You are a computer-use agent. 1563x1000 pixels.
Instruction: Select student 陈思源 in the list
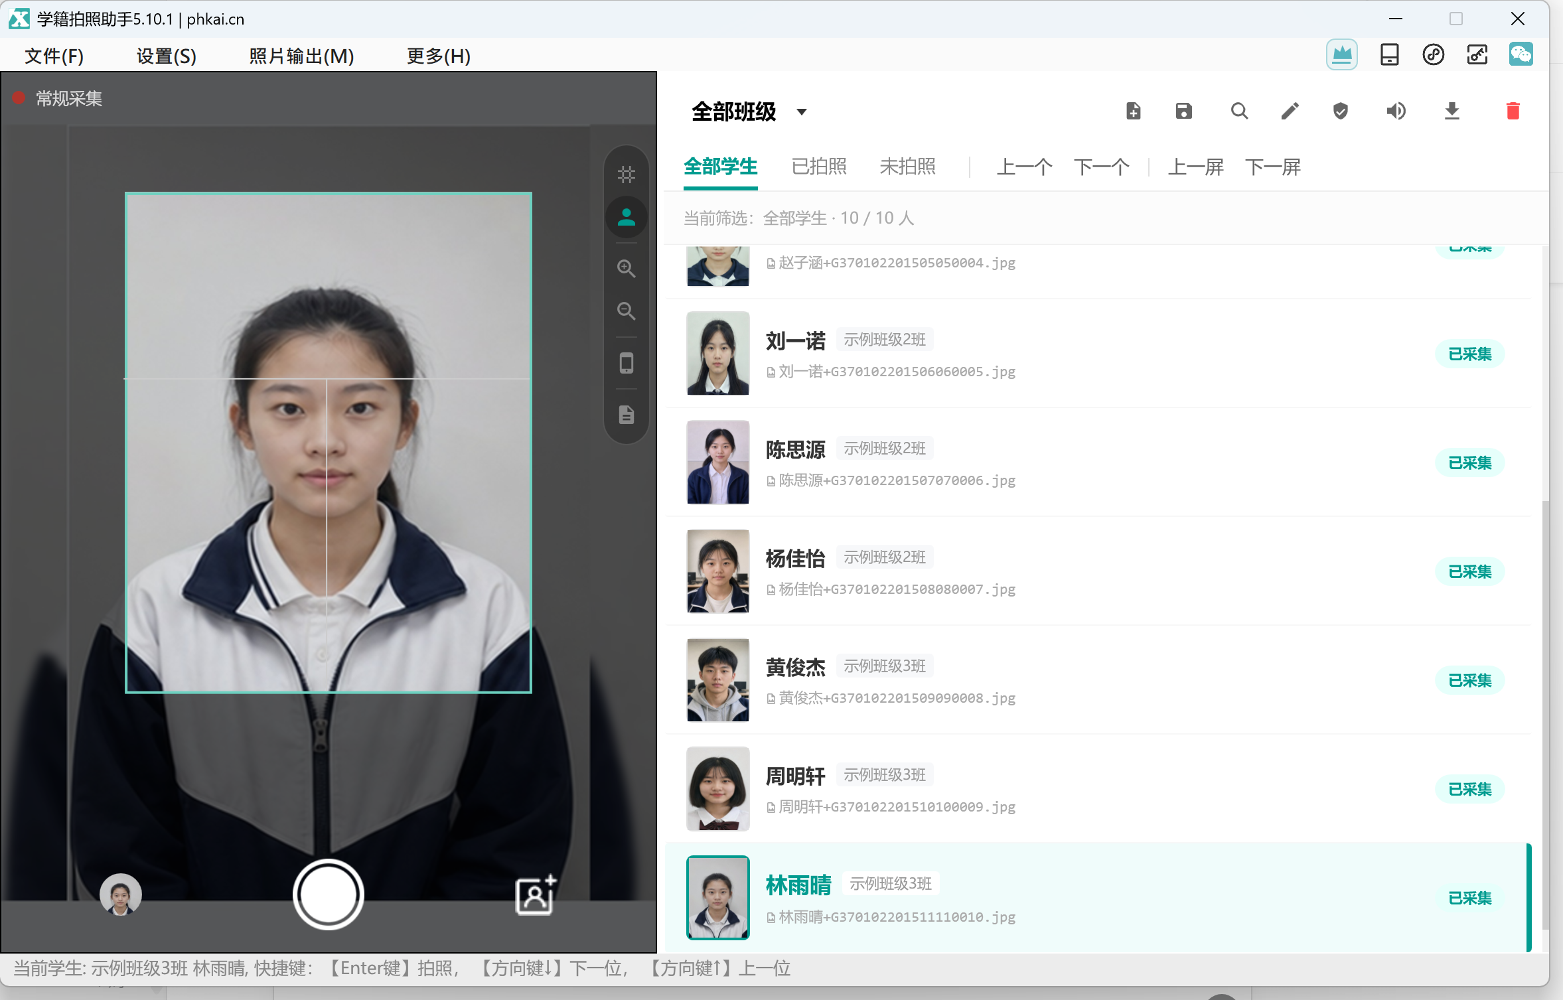[x=1098, y=463]
